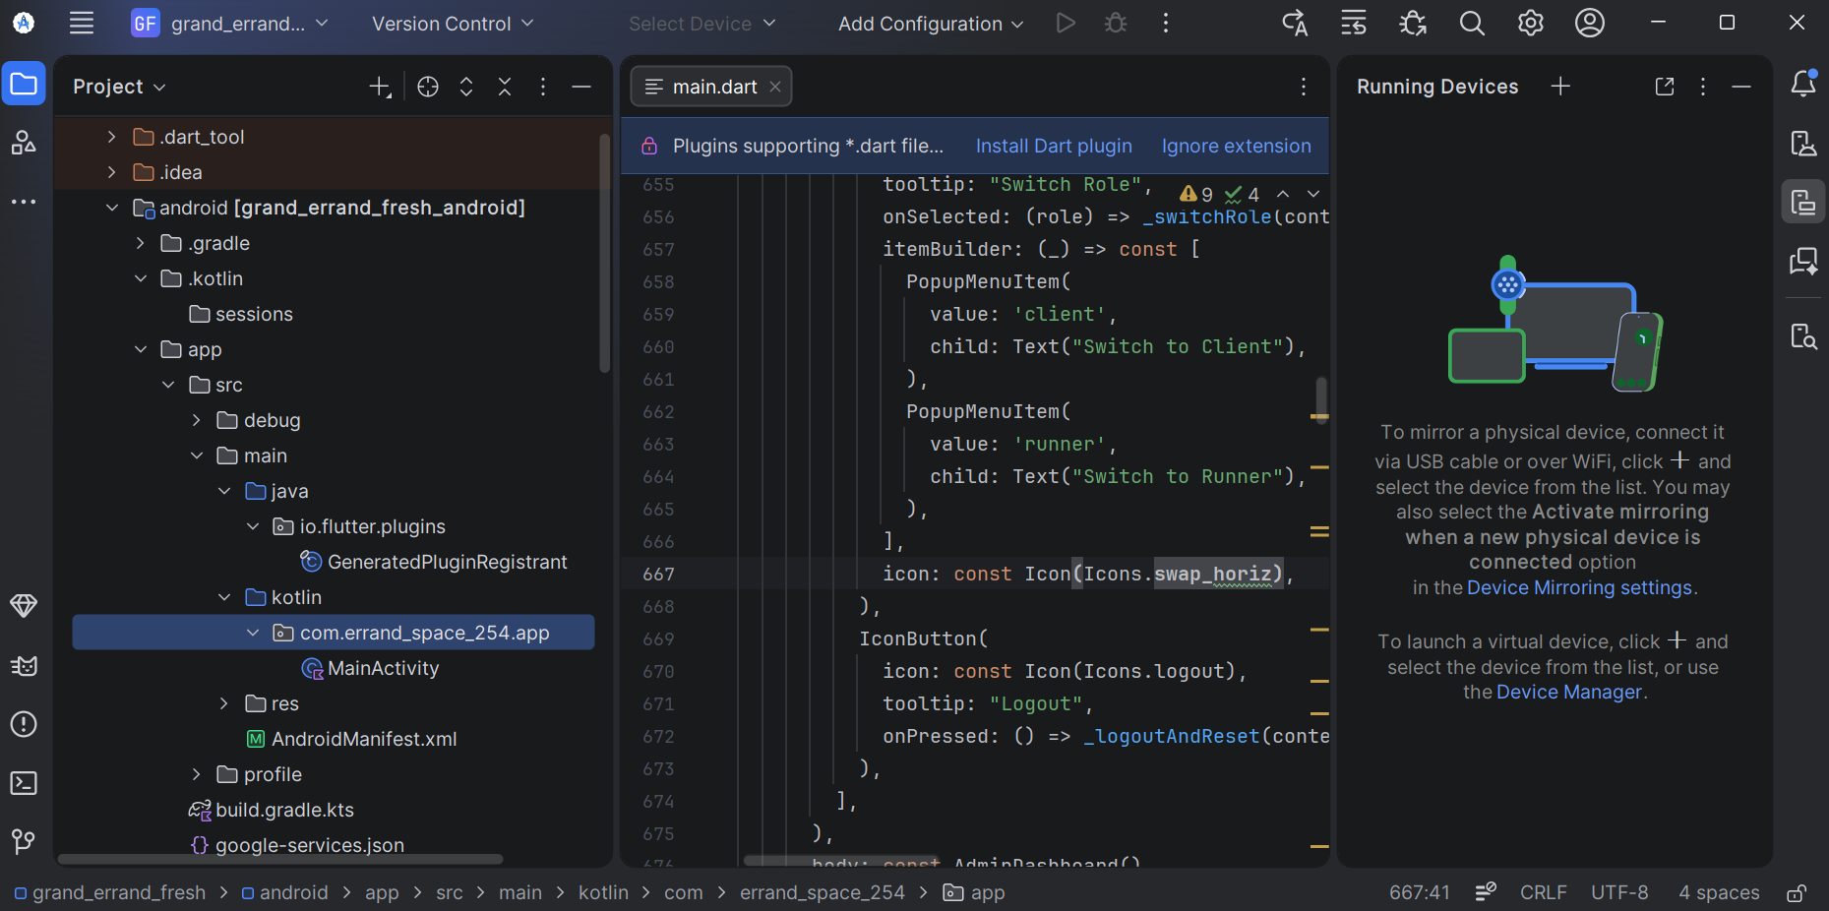
Task: Collapse the kotlin source folder
Action: (224, 597)
